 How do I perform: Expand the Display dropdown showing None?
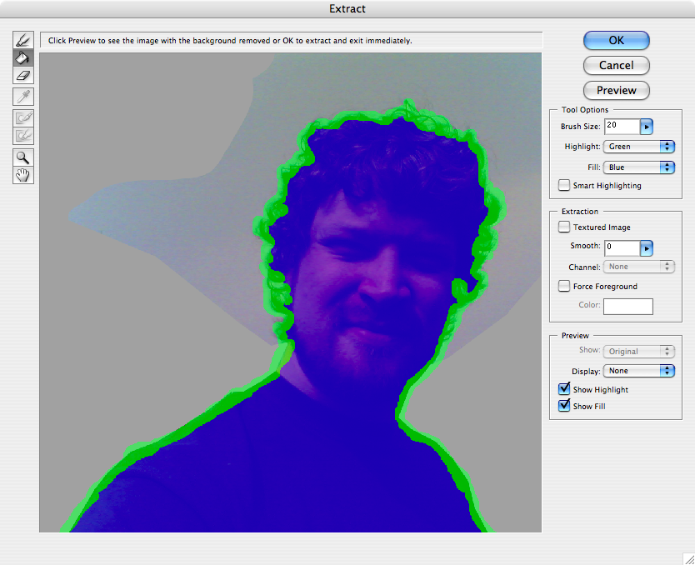(639, 371)
